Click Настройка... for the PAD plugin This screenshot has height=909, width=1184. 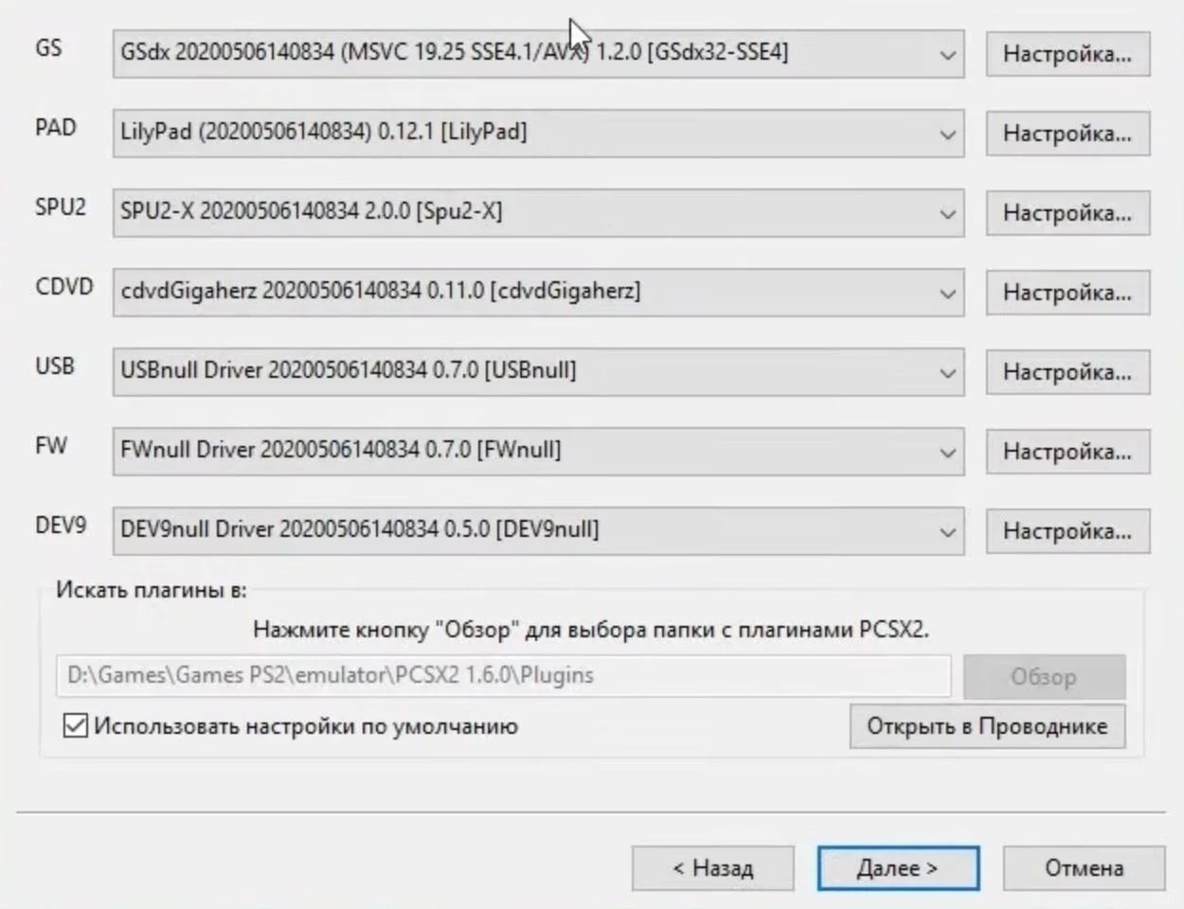click(1067, 134)
